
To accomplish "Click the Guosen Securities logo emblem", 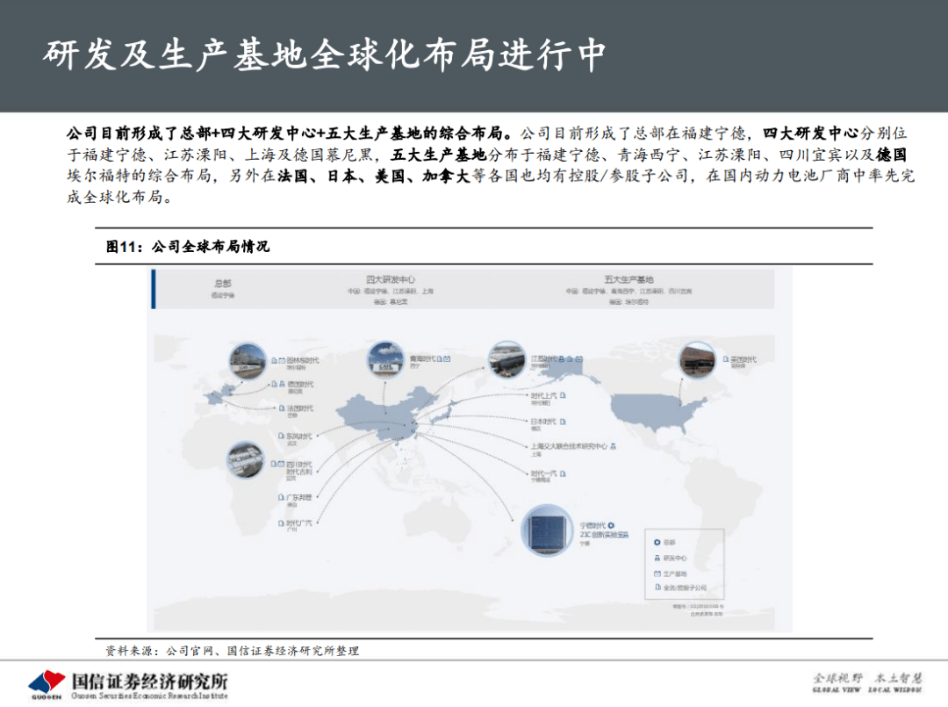I will pyautogui.click(x=47, y=682).
